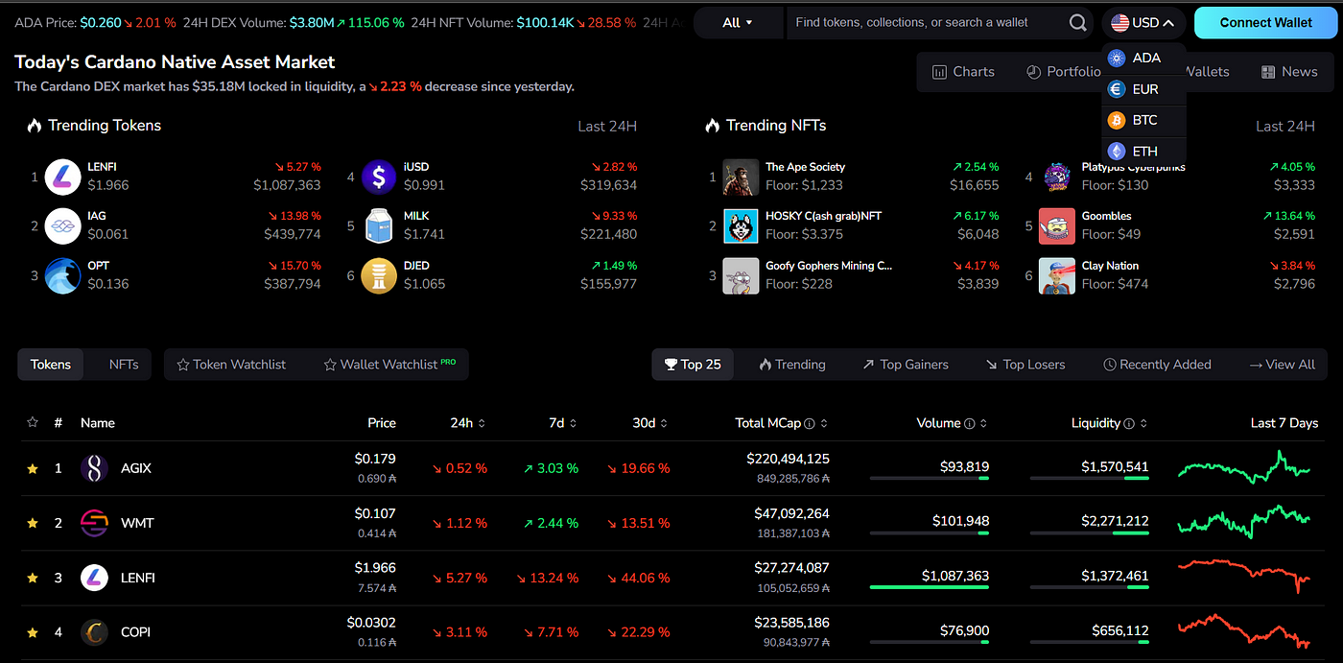The height and width of the screenshot is (663, 1343).
Task: Open The Ape Society NFT thumbnail
Action: 741,177
